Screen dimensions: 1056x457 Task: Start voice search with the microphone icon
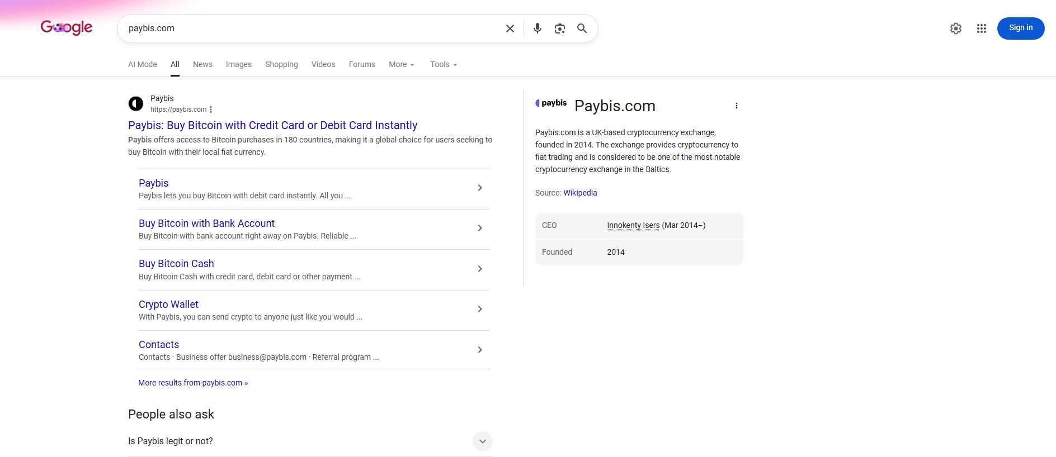pos(538,28)
